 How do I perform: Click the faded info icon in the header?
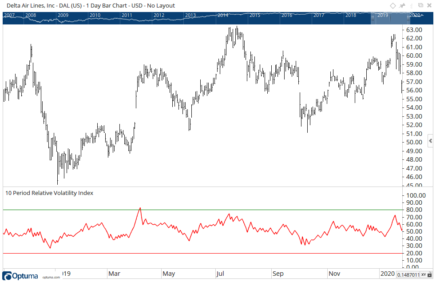point(411,5)
